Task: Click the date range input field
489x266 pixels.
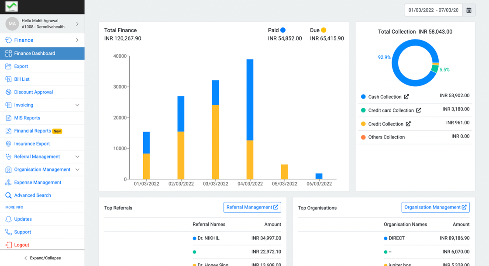Action: 433,10
